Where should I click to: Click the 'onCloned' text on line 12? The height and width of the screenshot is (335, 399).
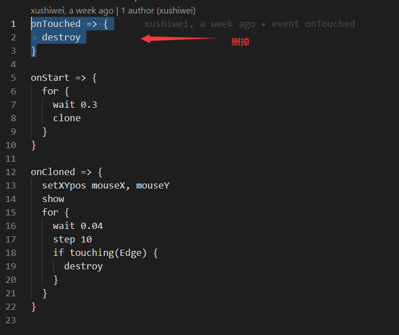[53, 172]
